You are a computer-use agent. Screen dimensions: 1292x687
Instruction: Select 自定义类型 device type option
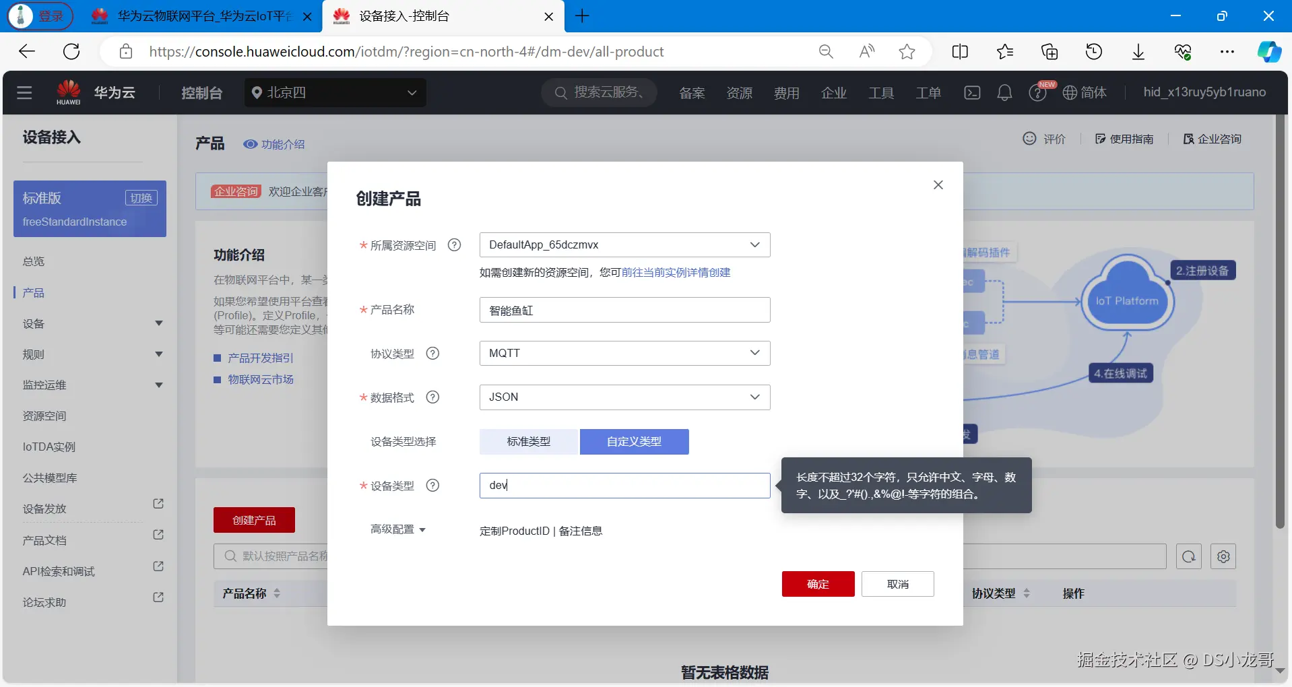634,442
